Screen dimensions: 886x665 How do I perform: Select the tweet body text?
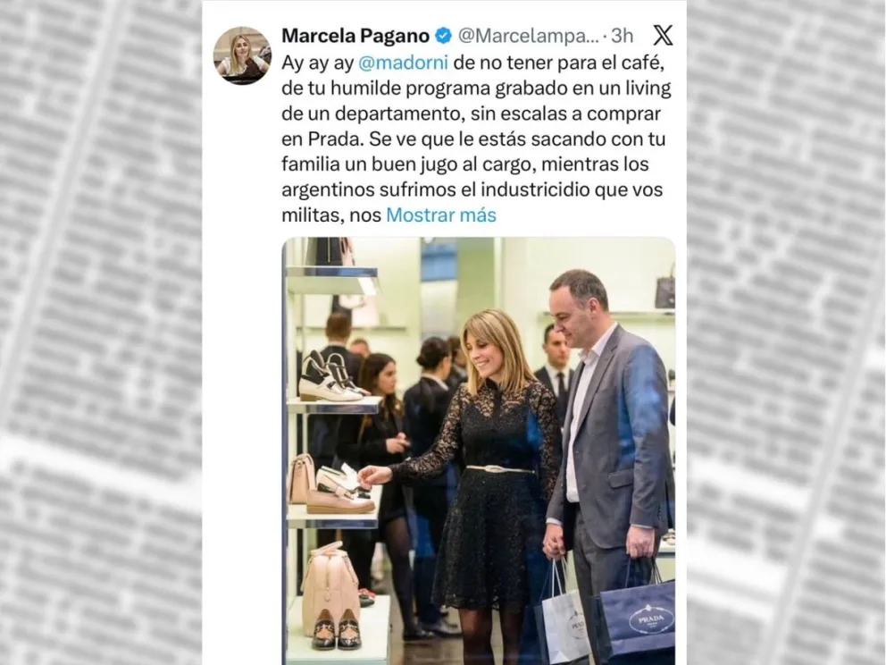(x=476, y=139)
